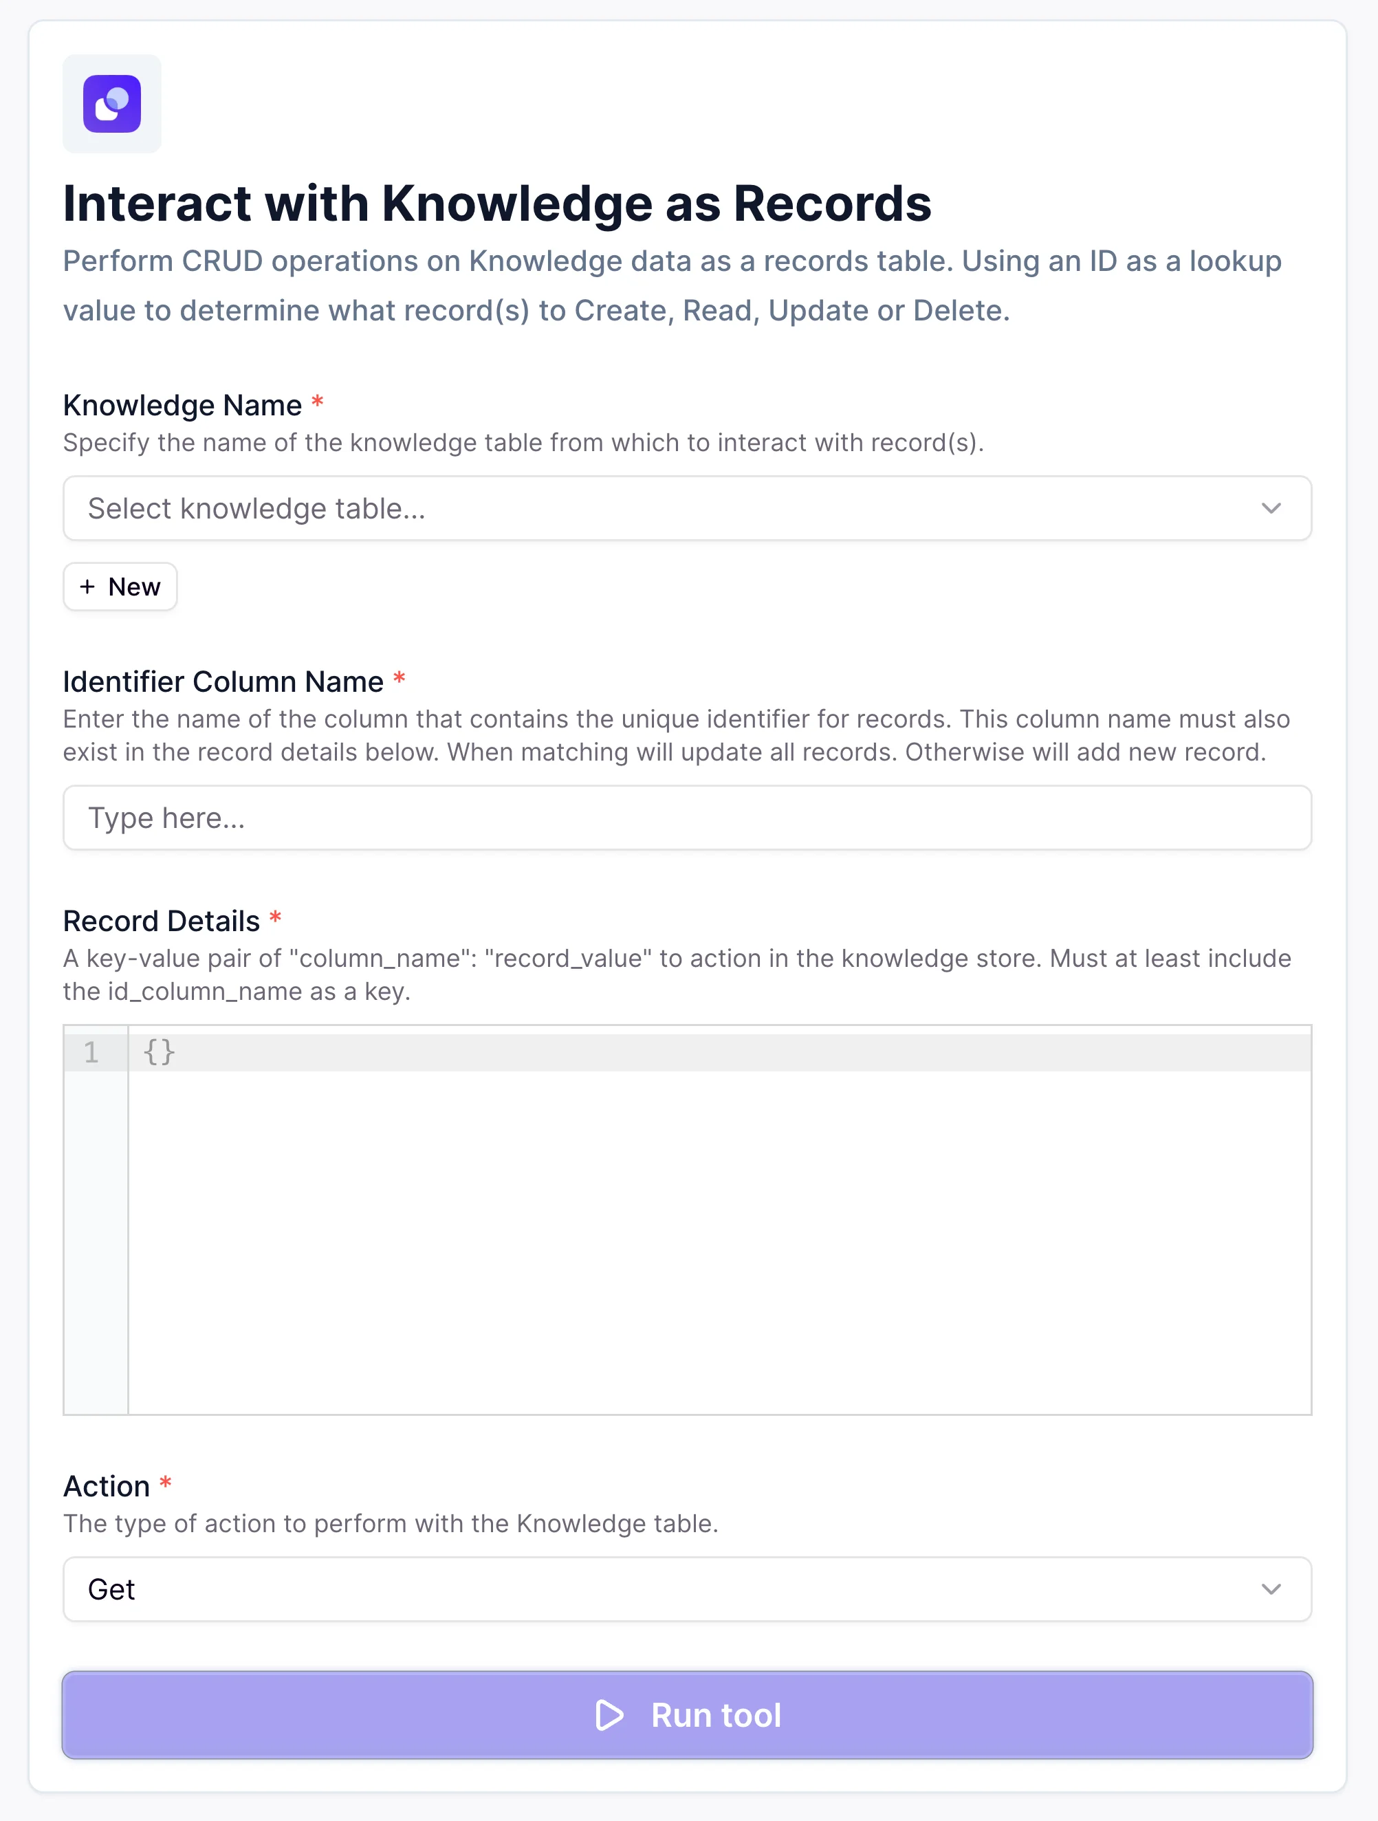Open the Action dropdown showing Get

pos(688,1590)
